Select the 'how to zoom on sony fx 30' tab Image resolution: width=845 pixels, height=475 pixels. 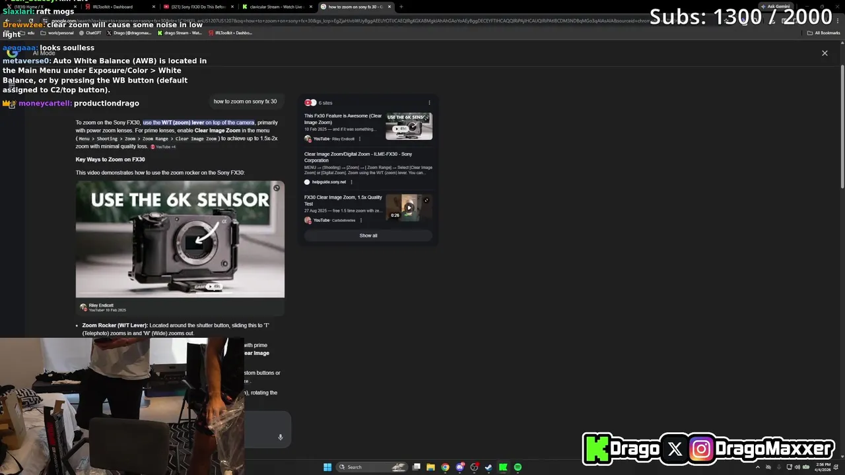point(355,7)
